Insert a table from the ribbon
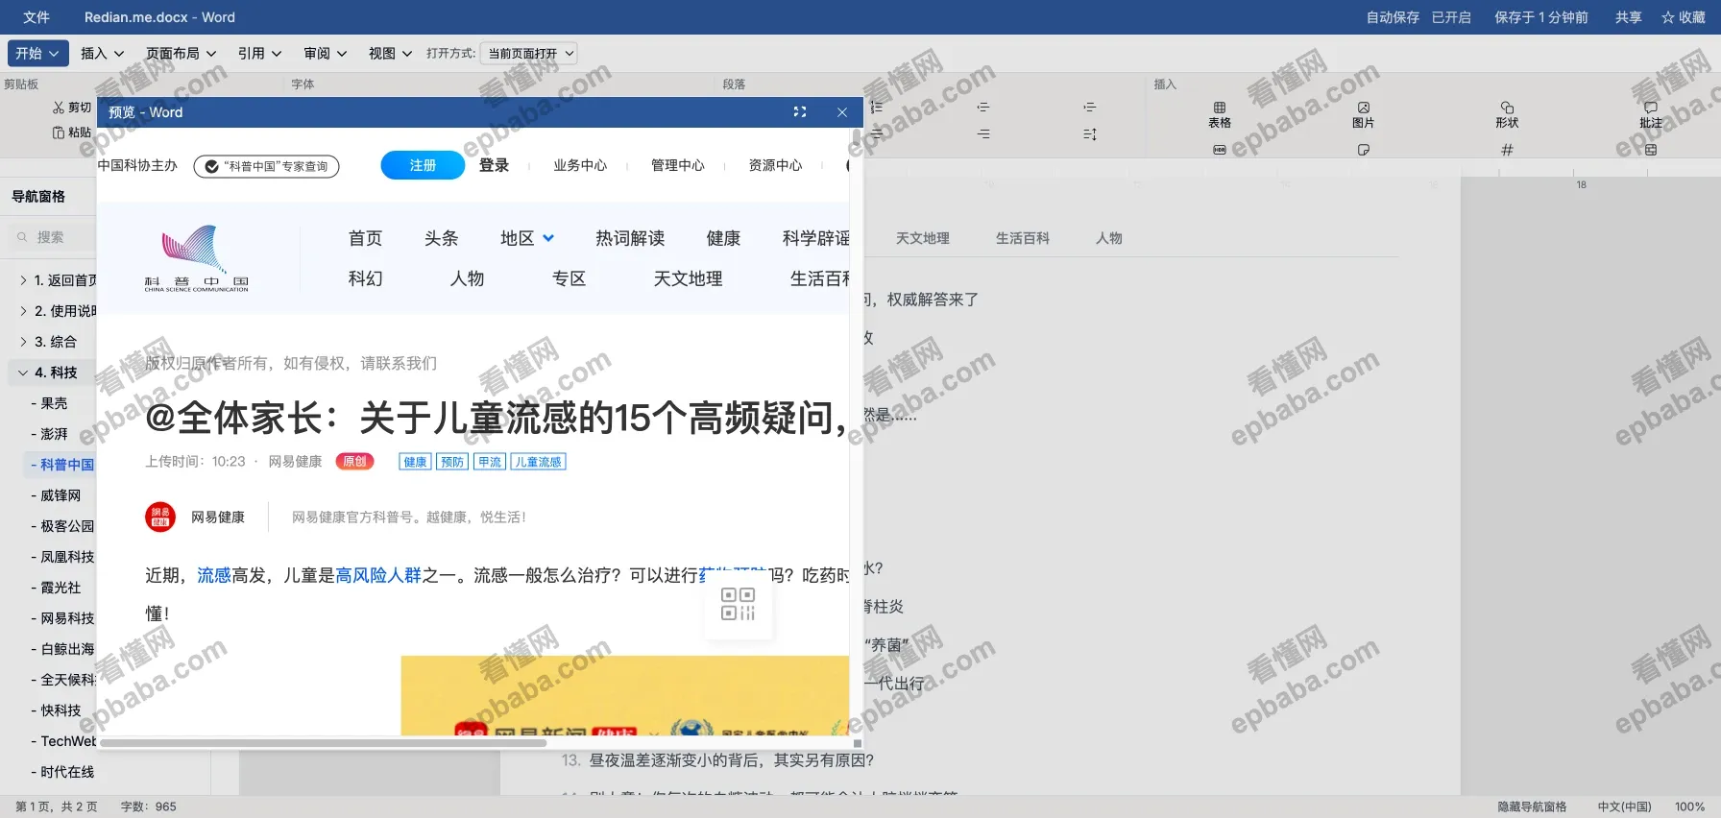 coord(1220,114)
